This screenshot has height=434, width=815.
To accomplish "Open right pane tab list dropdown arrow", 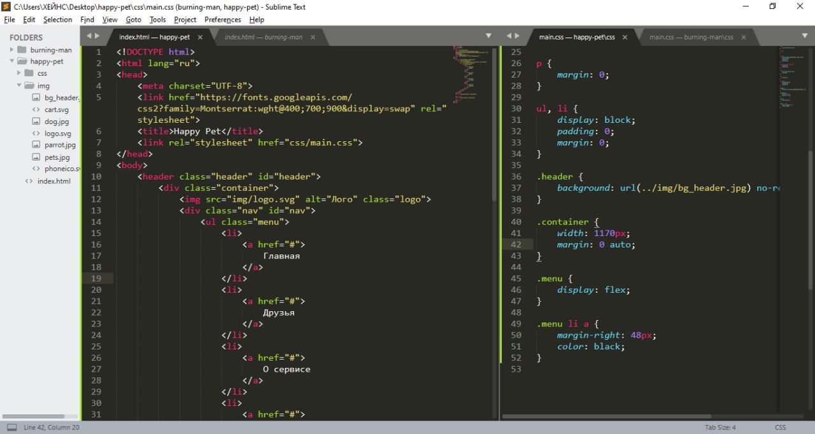I will (x=804, y=36).
